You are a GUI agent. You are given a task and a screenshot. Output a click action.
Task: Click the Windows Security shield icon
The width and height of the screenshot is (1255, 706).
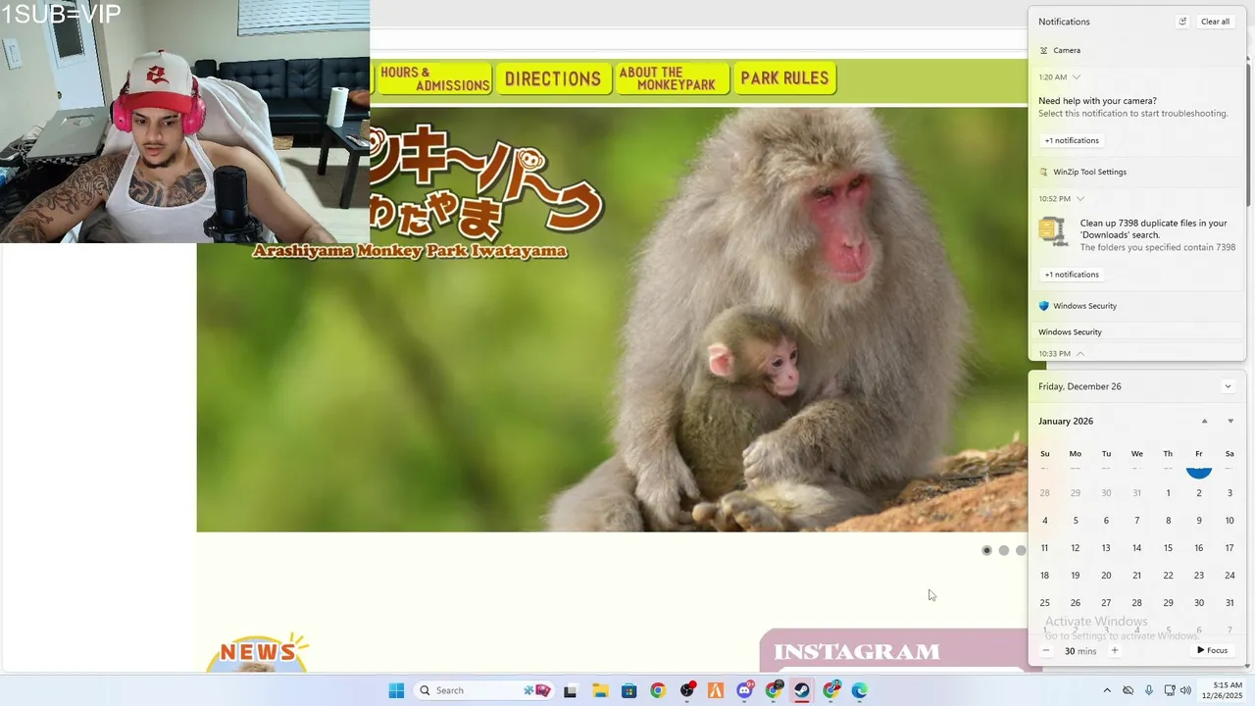(1043, 306)
